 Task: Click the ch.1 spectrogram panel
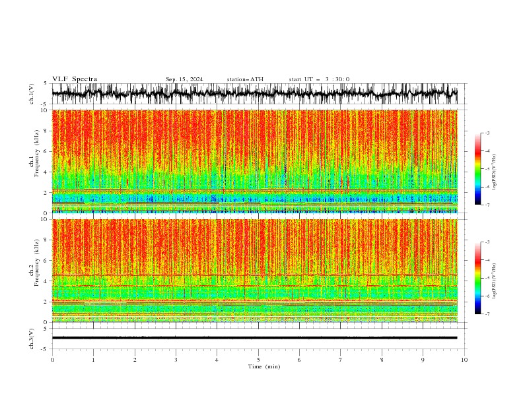[254, 161]
